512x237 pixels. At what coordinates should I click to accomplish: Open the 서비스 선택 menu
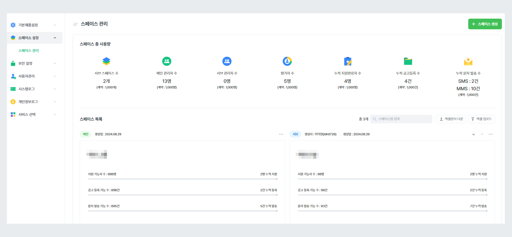(x=35, y=115)
